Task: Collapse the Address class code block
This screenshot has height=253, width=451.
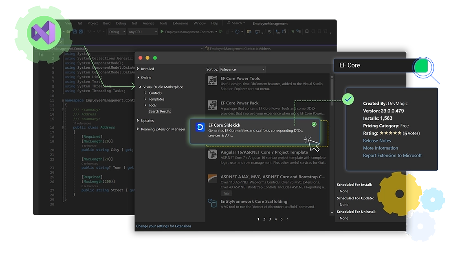Action: coord(63,128)
